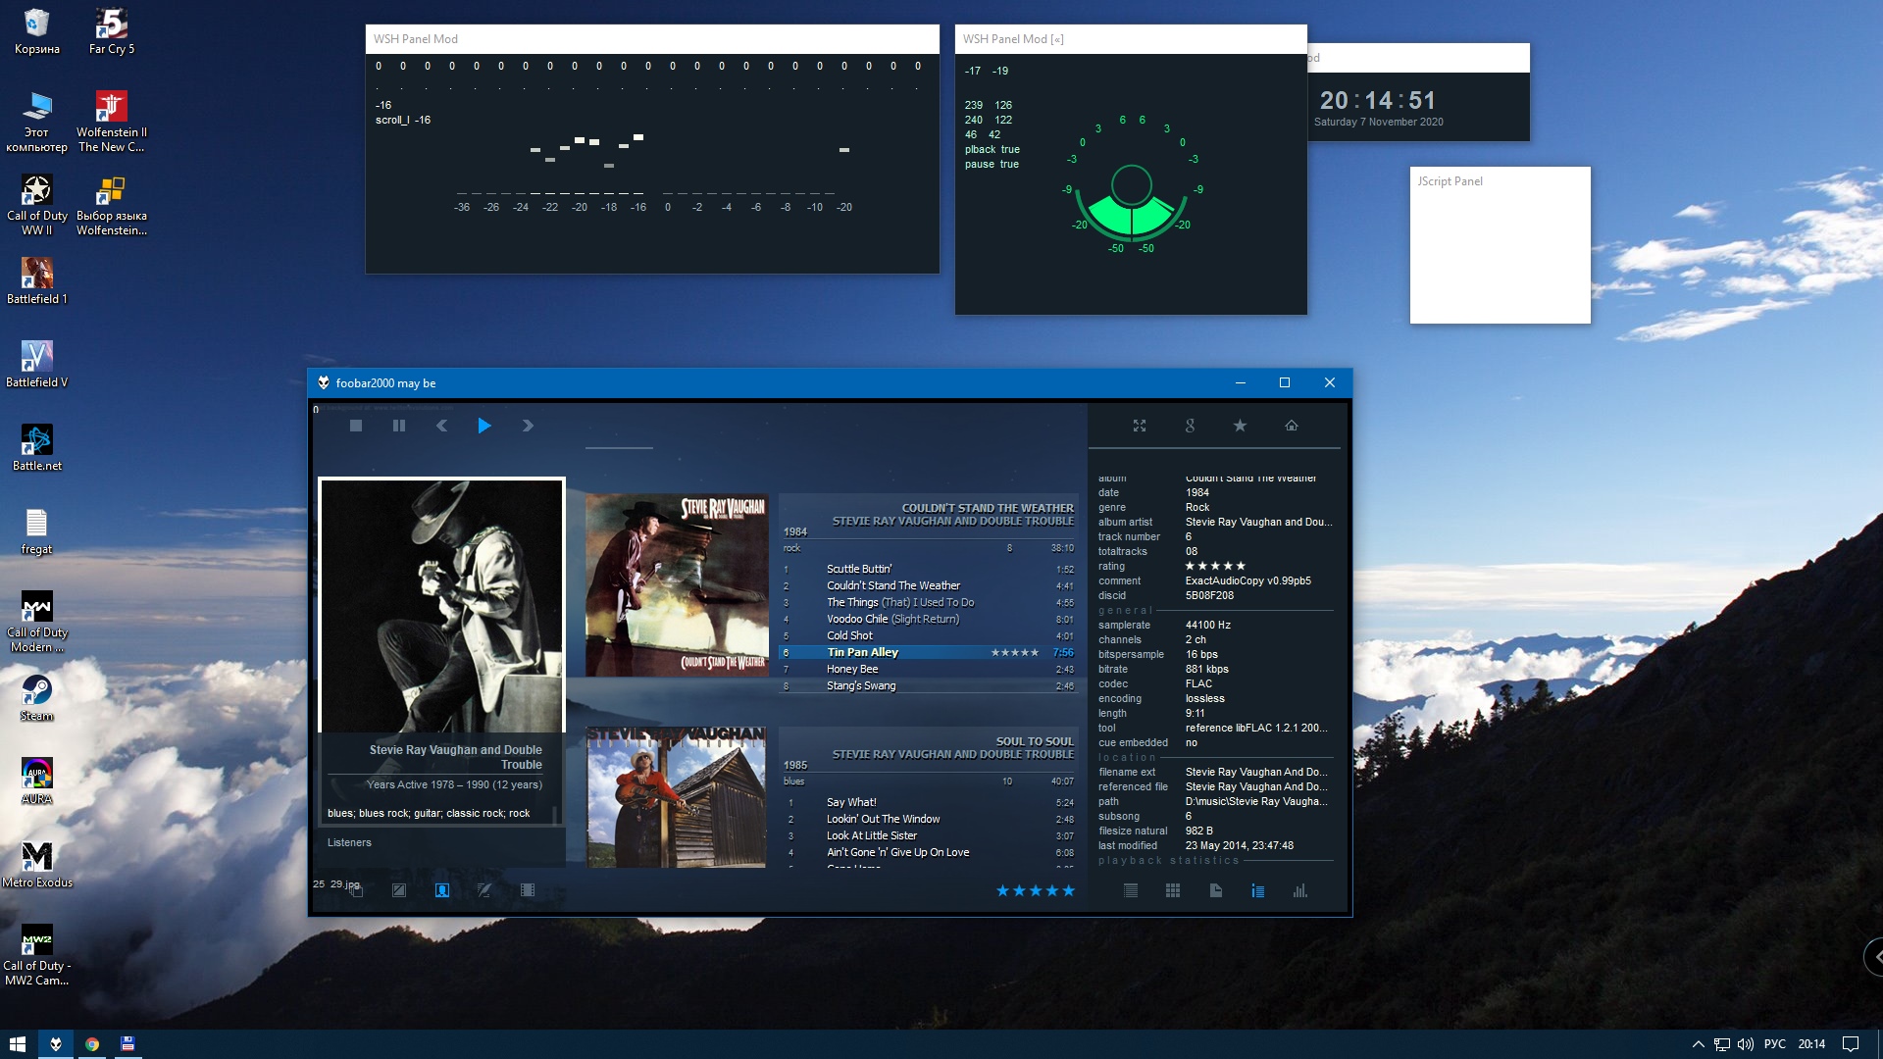The width and height of the screenshot is (1883, 1059).
Task: Click Soul To Soul album header
Action: tap(1035, 741)
